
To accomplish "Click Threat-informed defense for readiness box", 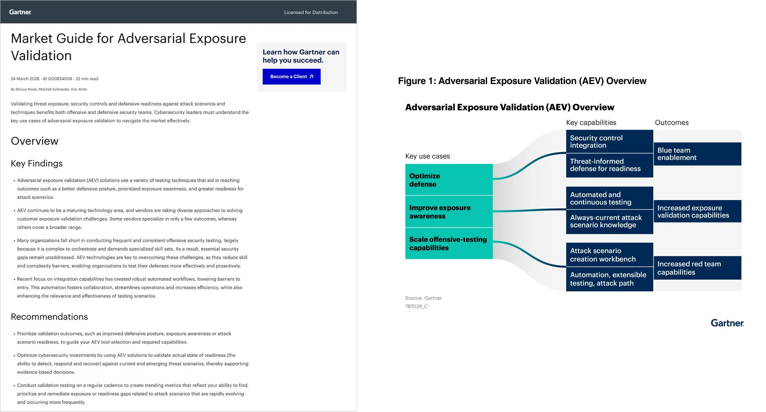I will (609, 165).
